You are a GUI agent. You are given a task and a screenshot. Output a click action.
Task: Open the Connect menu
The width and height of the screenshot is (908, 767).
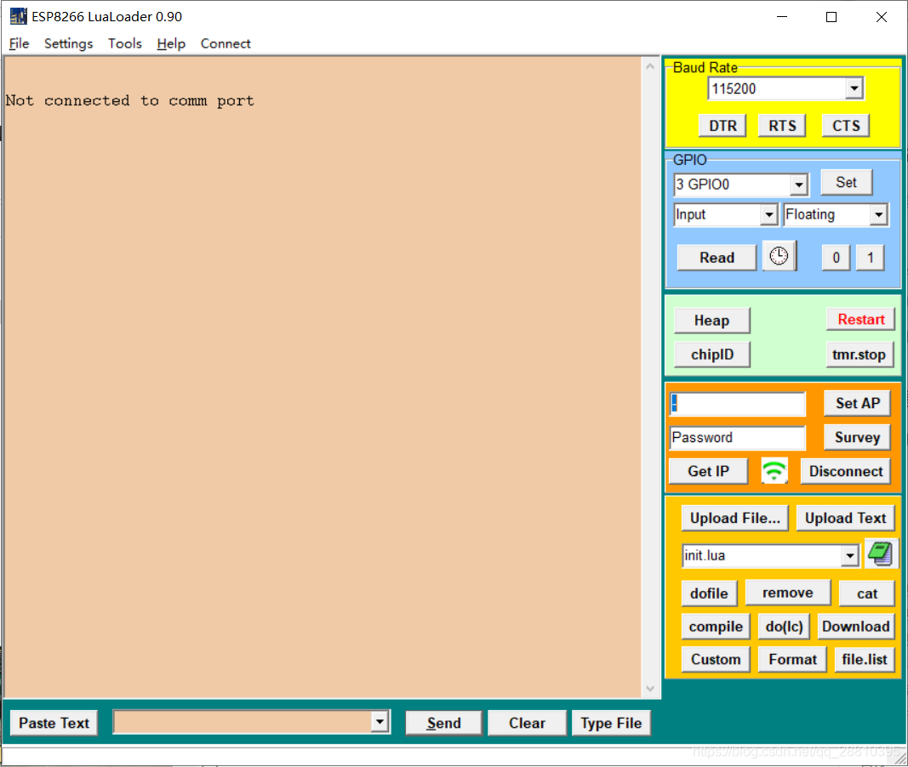click(225, 43)
